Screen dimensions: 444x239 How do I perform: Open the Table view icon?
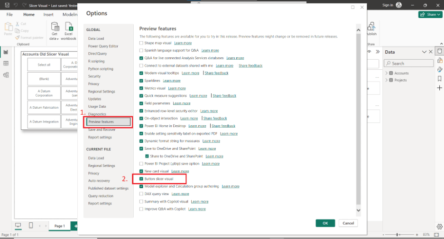[x=6, y=63]
